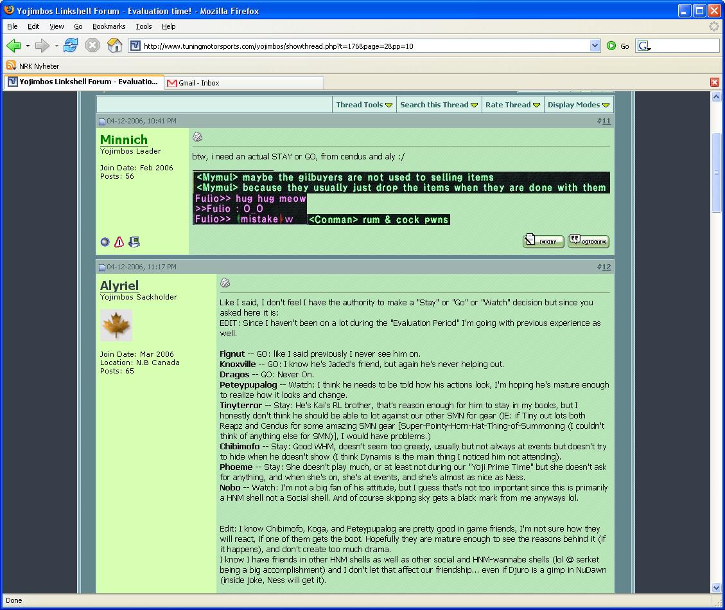
Task: Expand the Thread Tools dropdown
Action: pos(363,105)
